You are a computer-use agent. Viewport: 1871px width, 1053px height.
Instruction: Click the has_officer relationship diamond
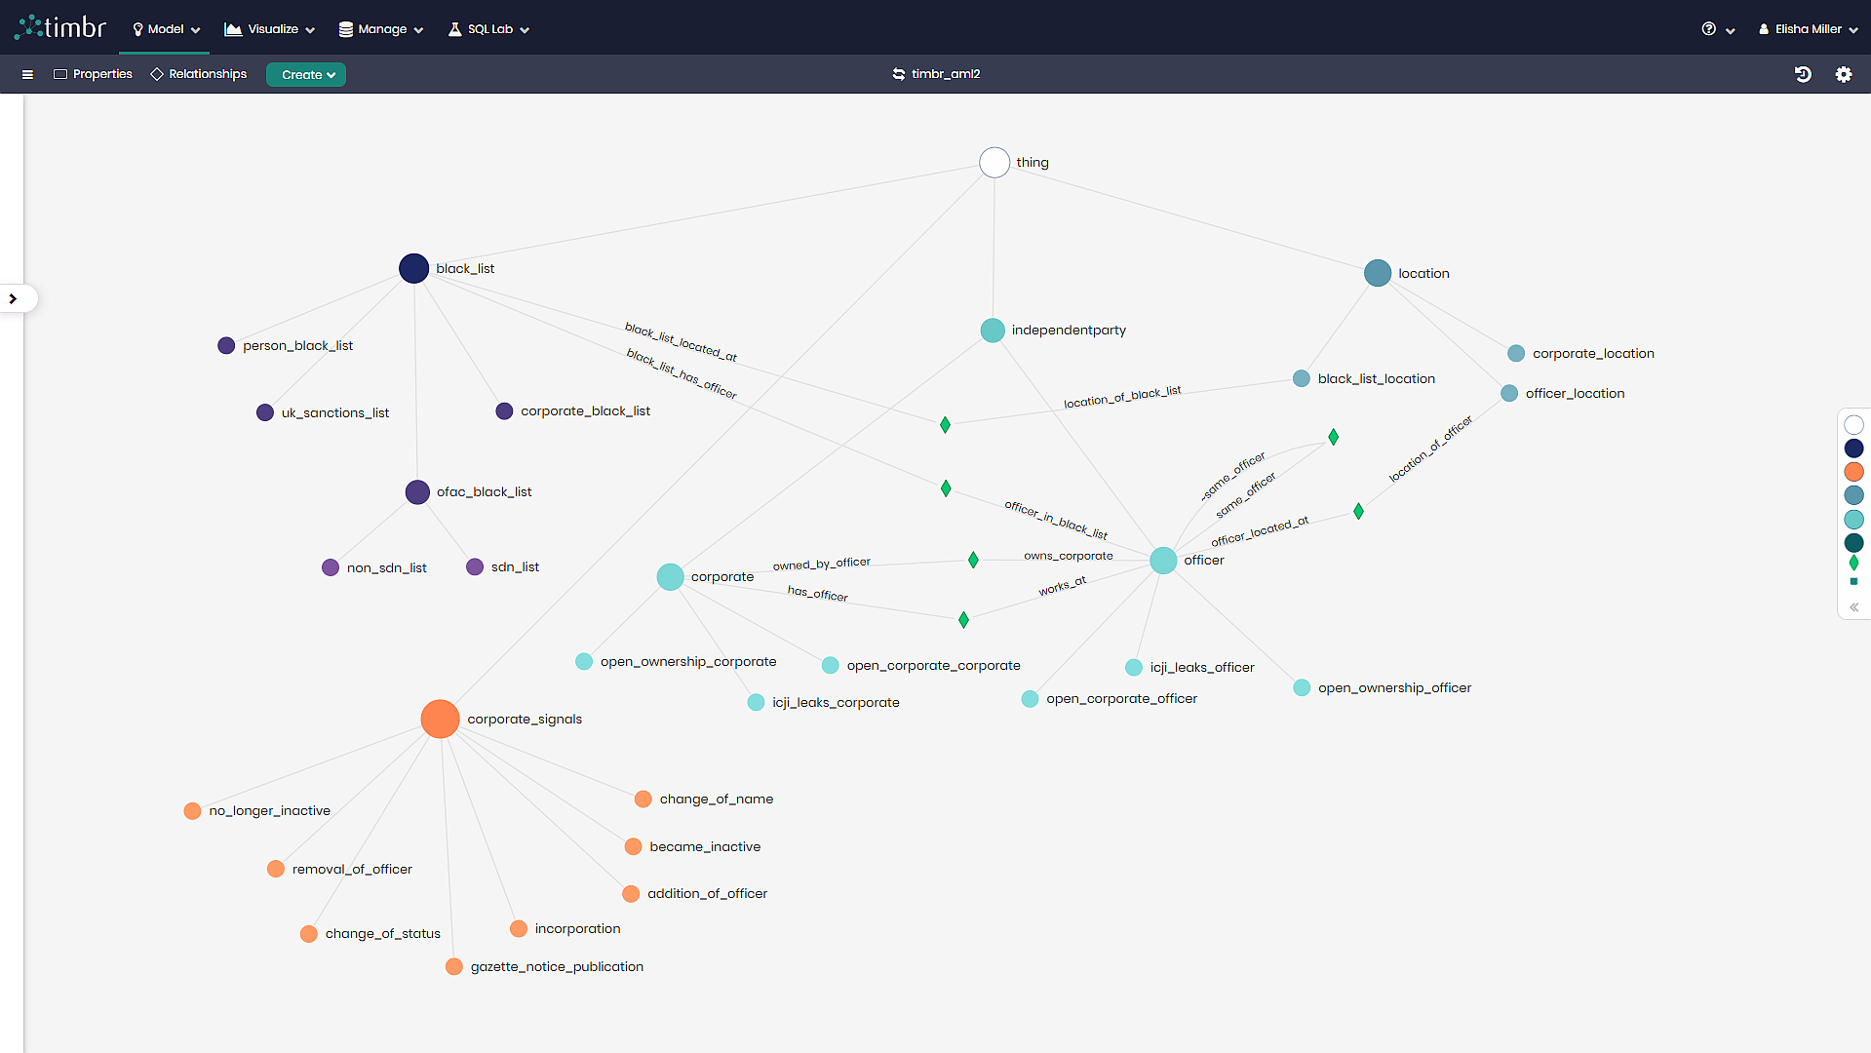click(x=963, y=620)
